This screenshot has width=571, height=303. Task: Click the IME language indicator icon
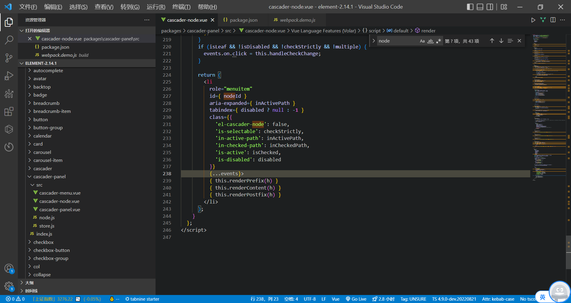542,297
